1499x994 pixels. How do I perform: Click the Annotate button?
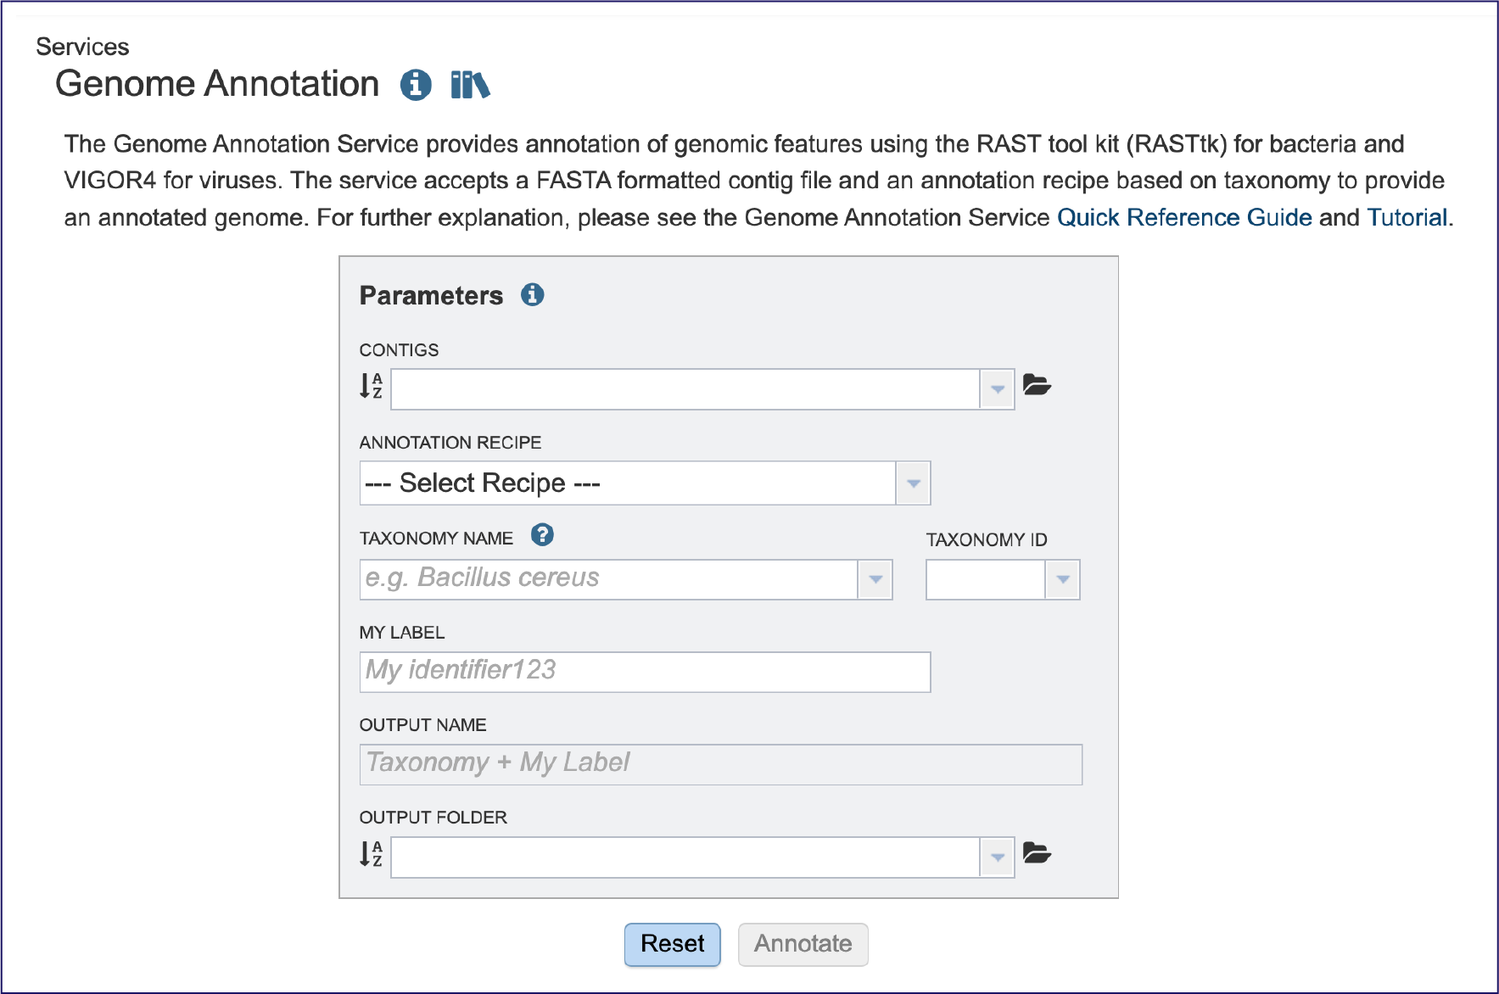[803, 944]
